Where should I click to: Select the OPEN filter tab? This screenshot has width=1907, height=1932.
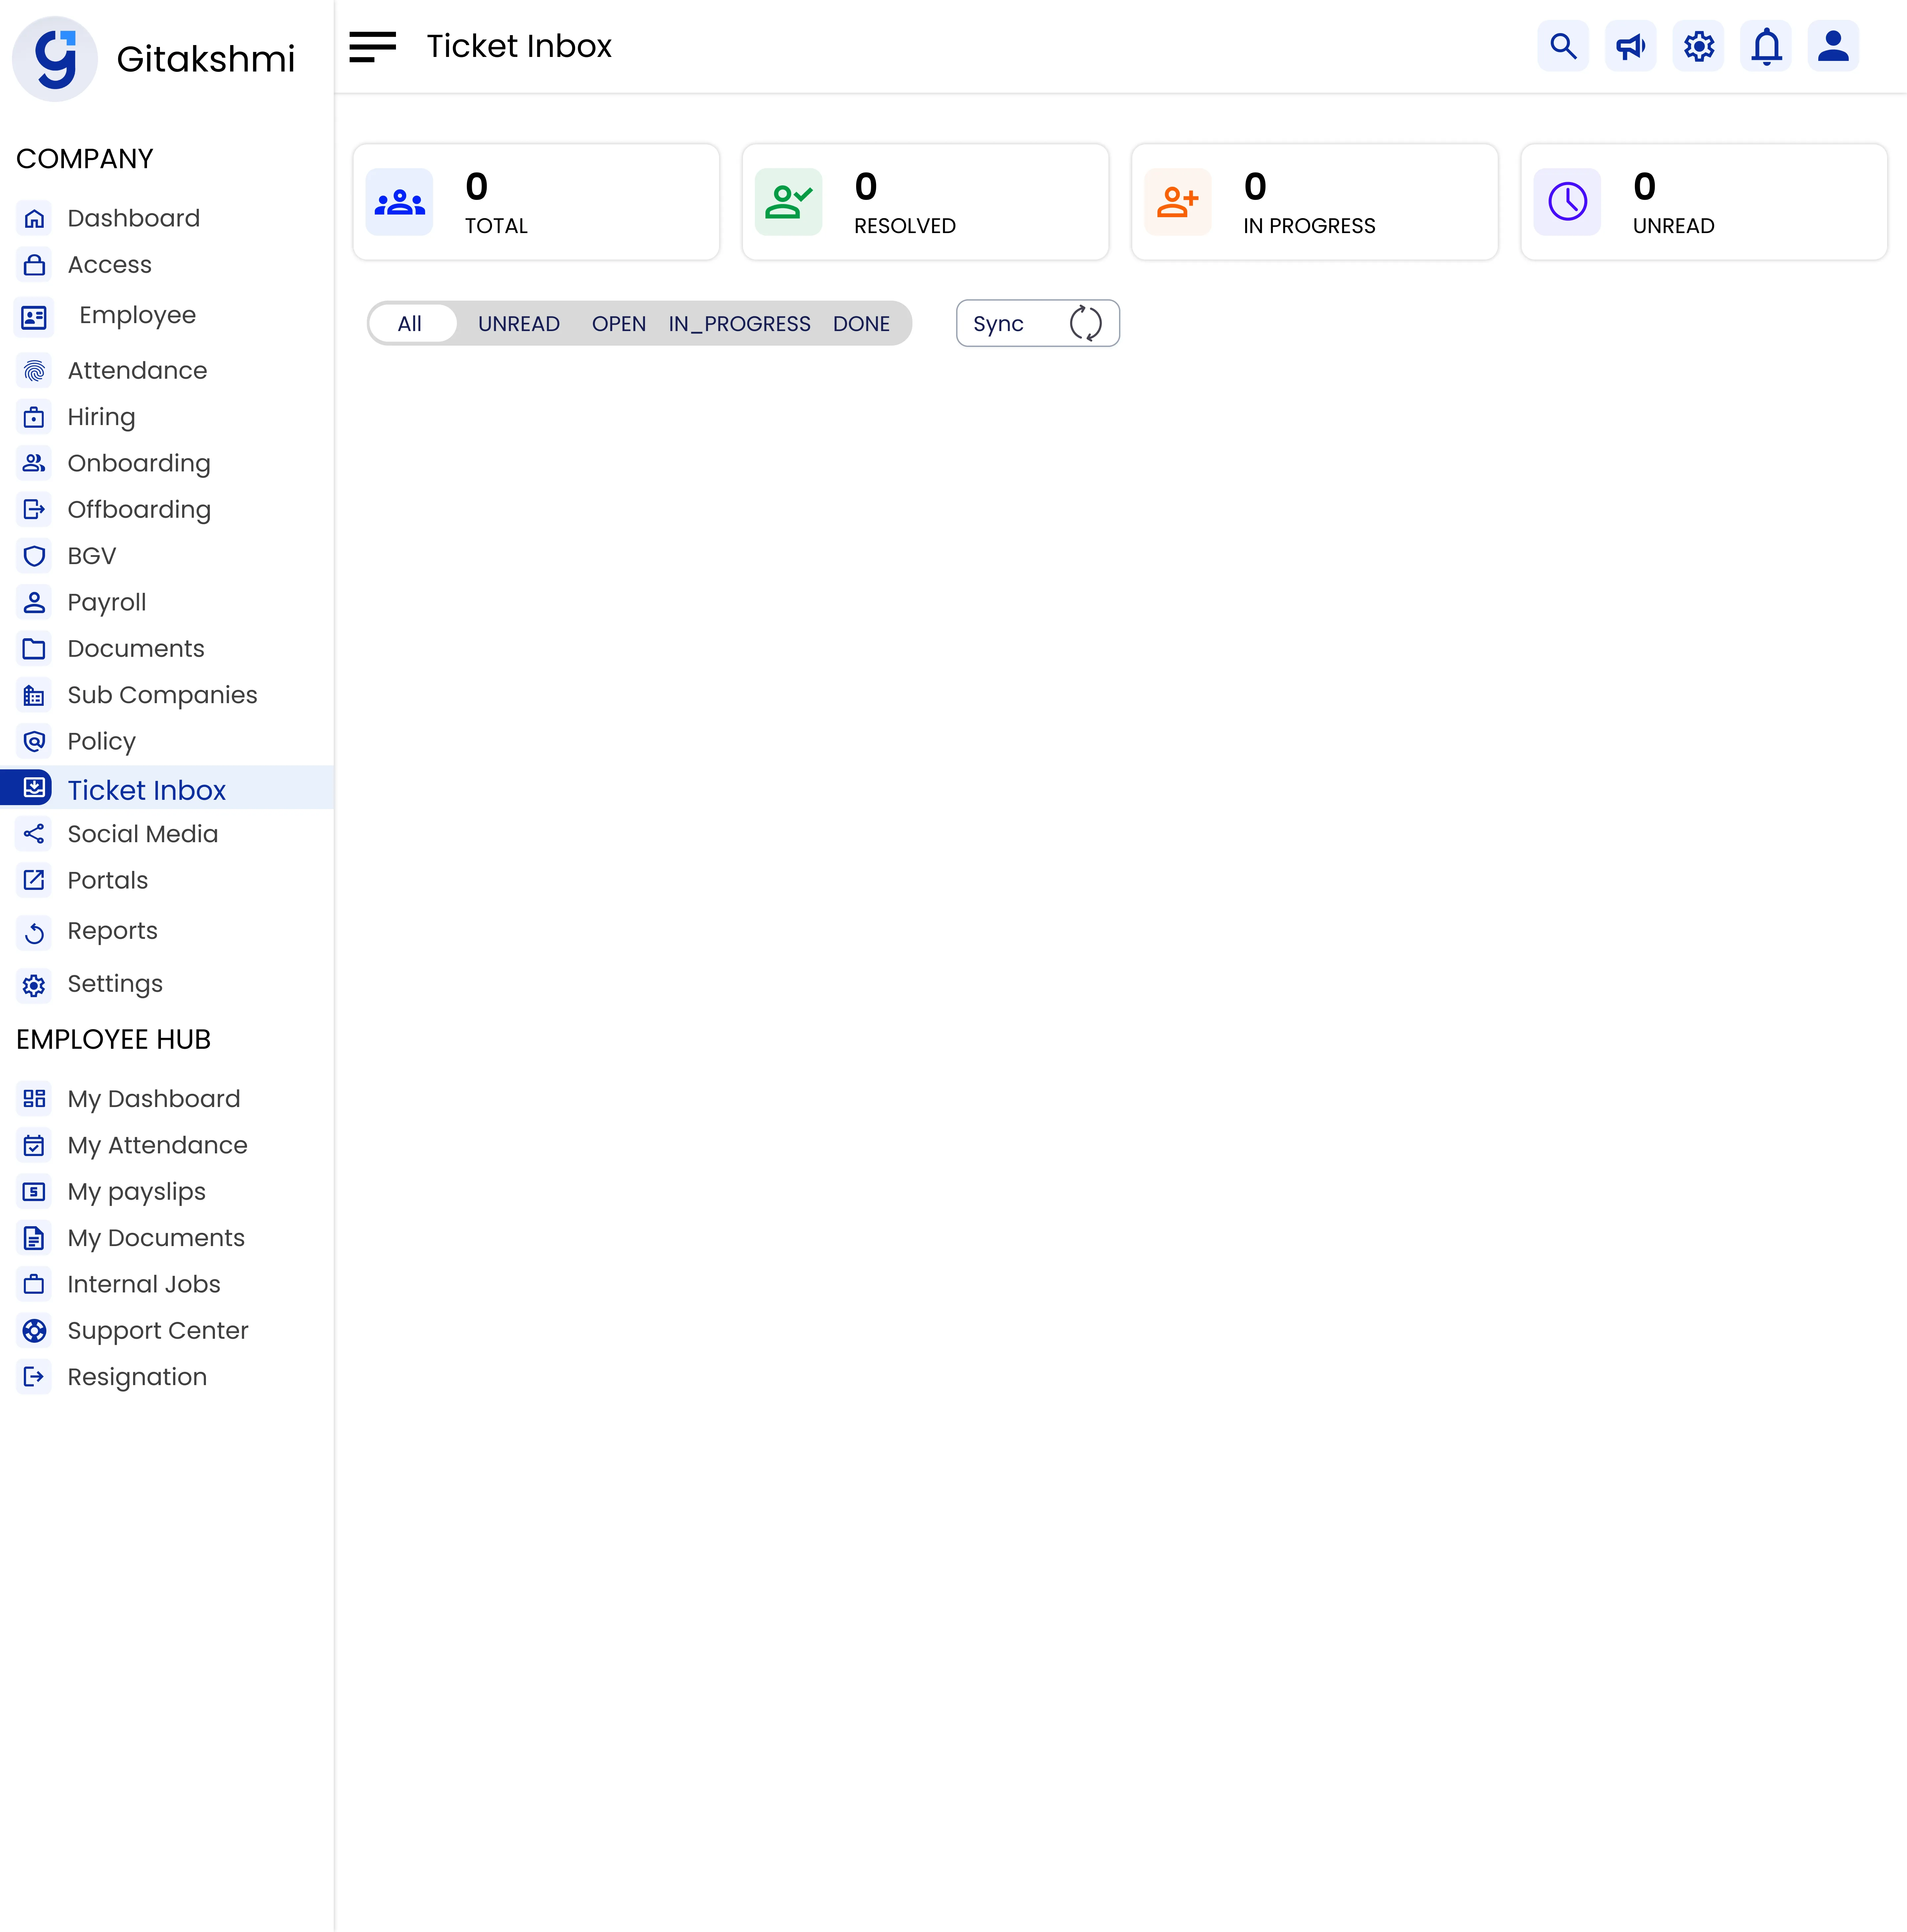click(619, 324)
